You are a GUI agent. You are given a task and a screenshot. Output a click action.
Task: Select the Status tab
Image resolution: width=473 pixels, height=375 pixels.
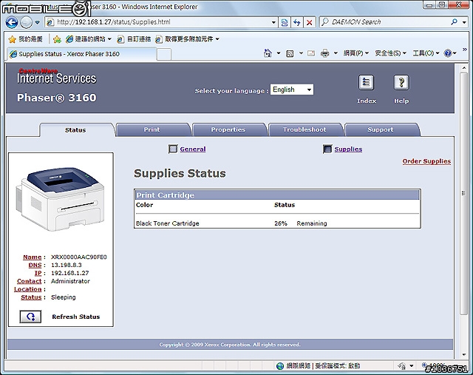[x=75, y=130]
